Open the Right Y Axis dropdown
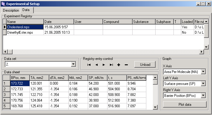212x115 pixels. [x=203, y=95]
